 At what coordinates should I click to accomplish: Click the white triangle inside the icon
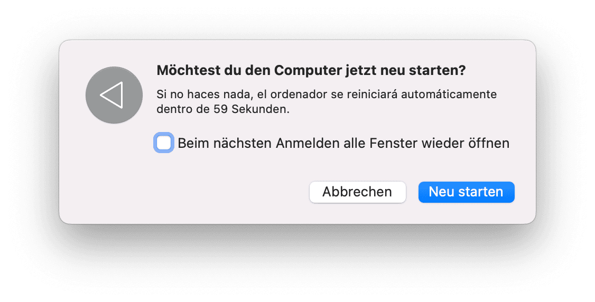point(112,96)
